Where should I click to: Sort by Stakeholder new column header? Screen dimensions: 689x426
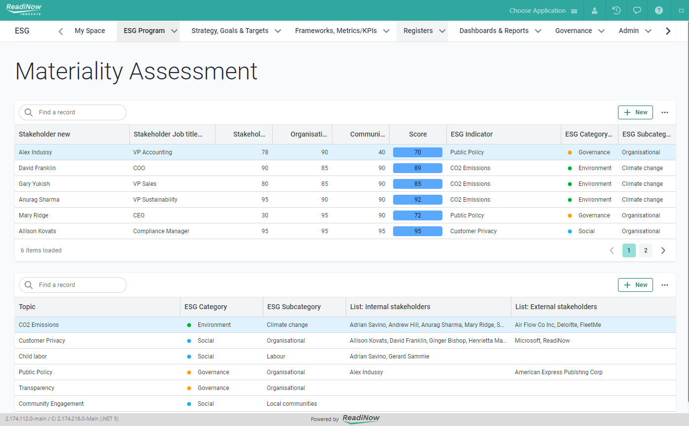pyautogui.click(x=72, y=134)
